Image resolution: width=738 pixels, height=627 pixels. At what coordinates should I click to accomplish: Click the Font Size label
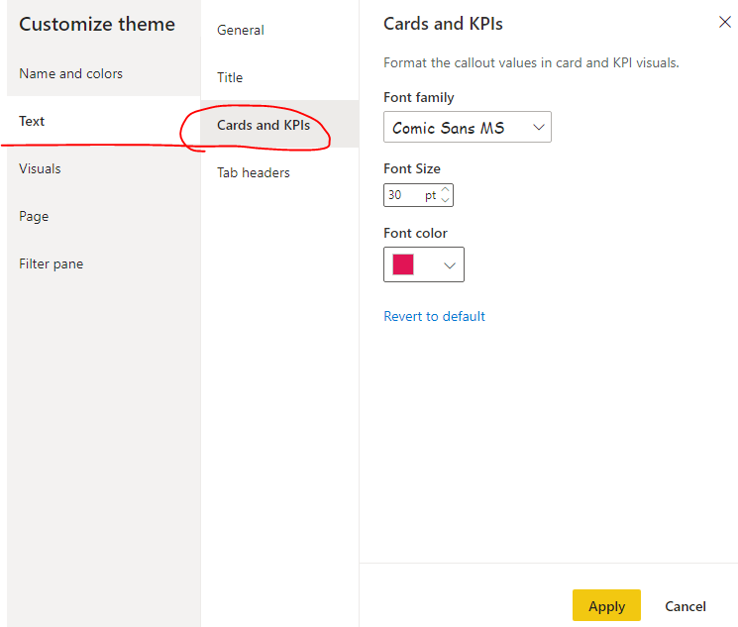412,168
